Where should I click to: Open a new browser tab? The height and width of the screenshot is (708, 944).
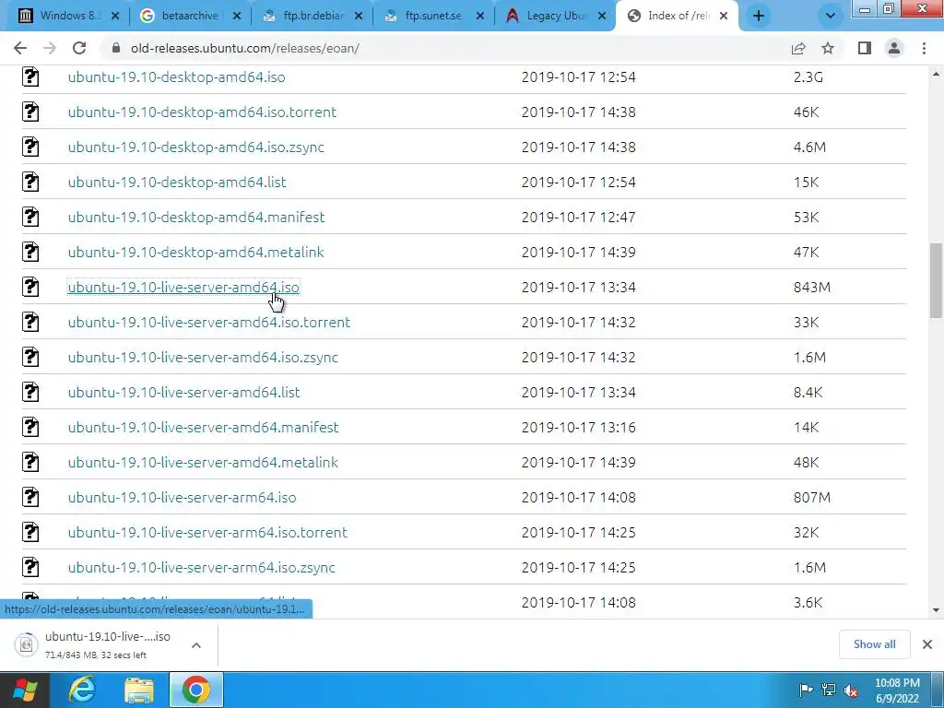(x=759, y=16)
